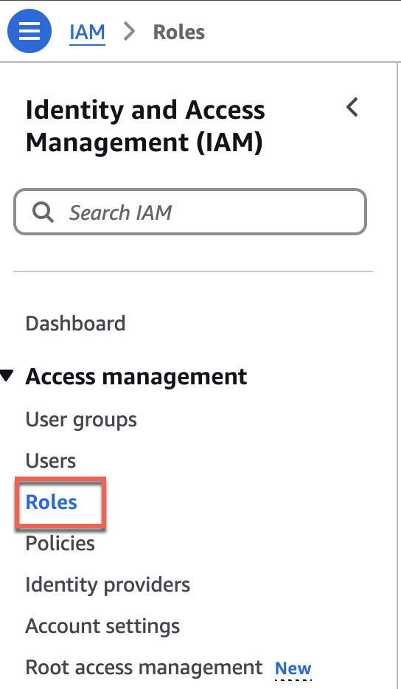Open the Dashboard page
401x689 pixels.
point(75,323)
